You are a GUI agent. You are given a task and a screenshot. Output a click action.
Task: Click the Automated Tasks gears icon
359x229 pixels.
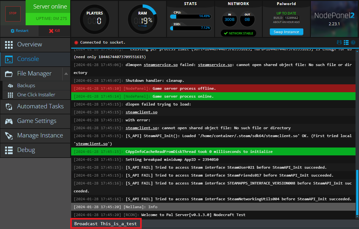[9, 106]
